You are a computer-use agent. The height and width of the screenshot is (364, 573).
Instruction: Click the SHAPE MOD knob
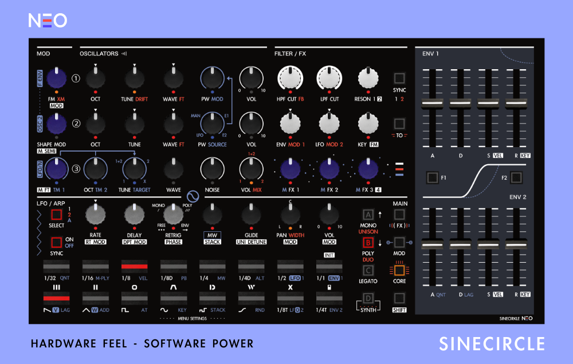[56, 124]
